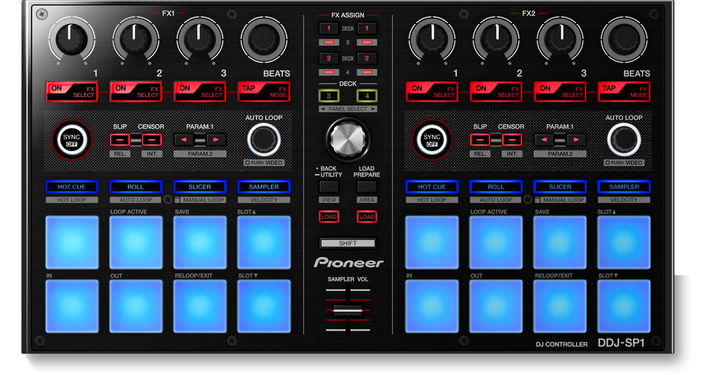Hit the left OUT performance pad
The width and height of the screenshot is (715, 375).
[136, 306]
